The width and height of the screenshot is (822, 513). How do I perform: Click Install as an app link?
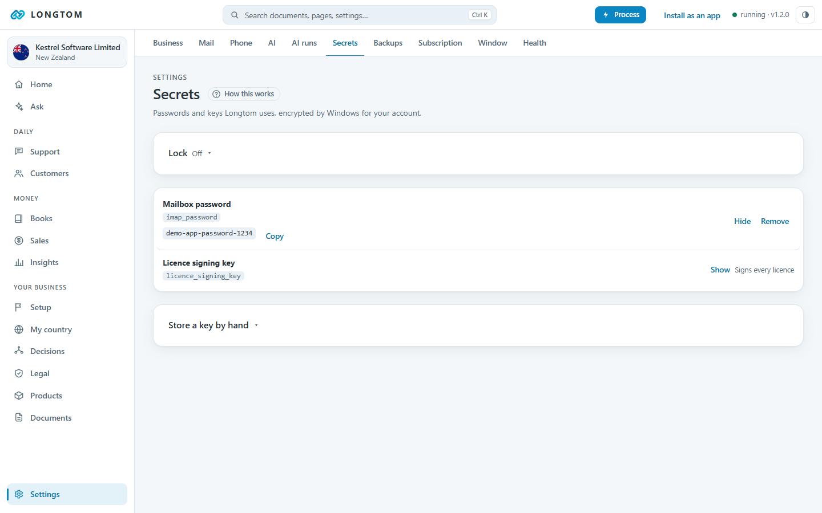click(692, 15)
